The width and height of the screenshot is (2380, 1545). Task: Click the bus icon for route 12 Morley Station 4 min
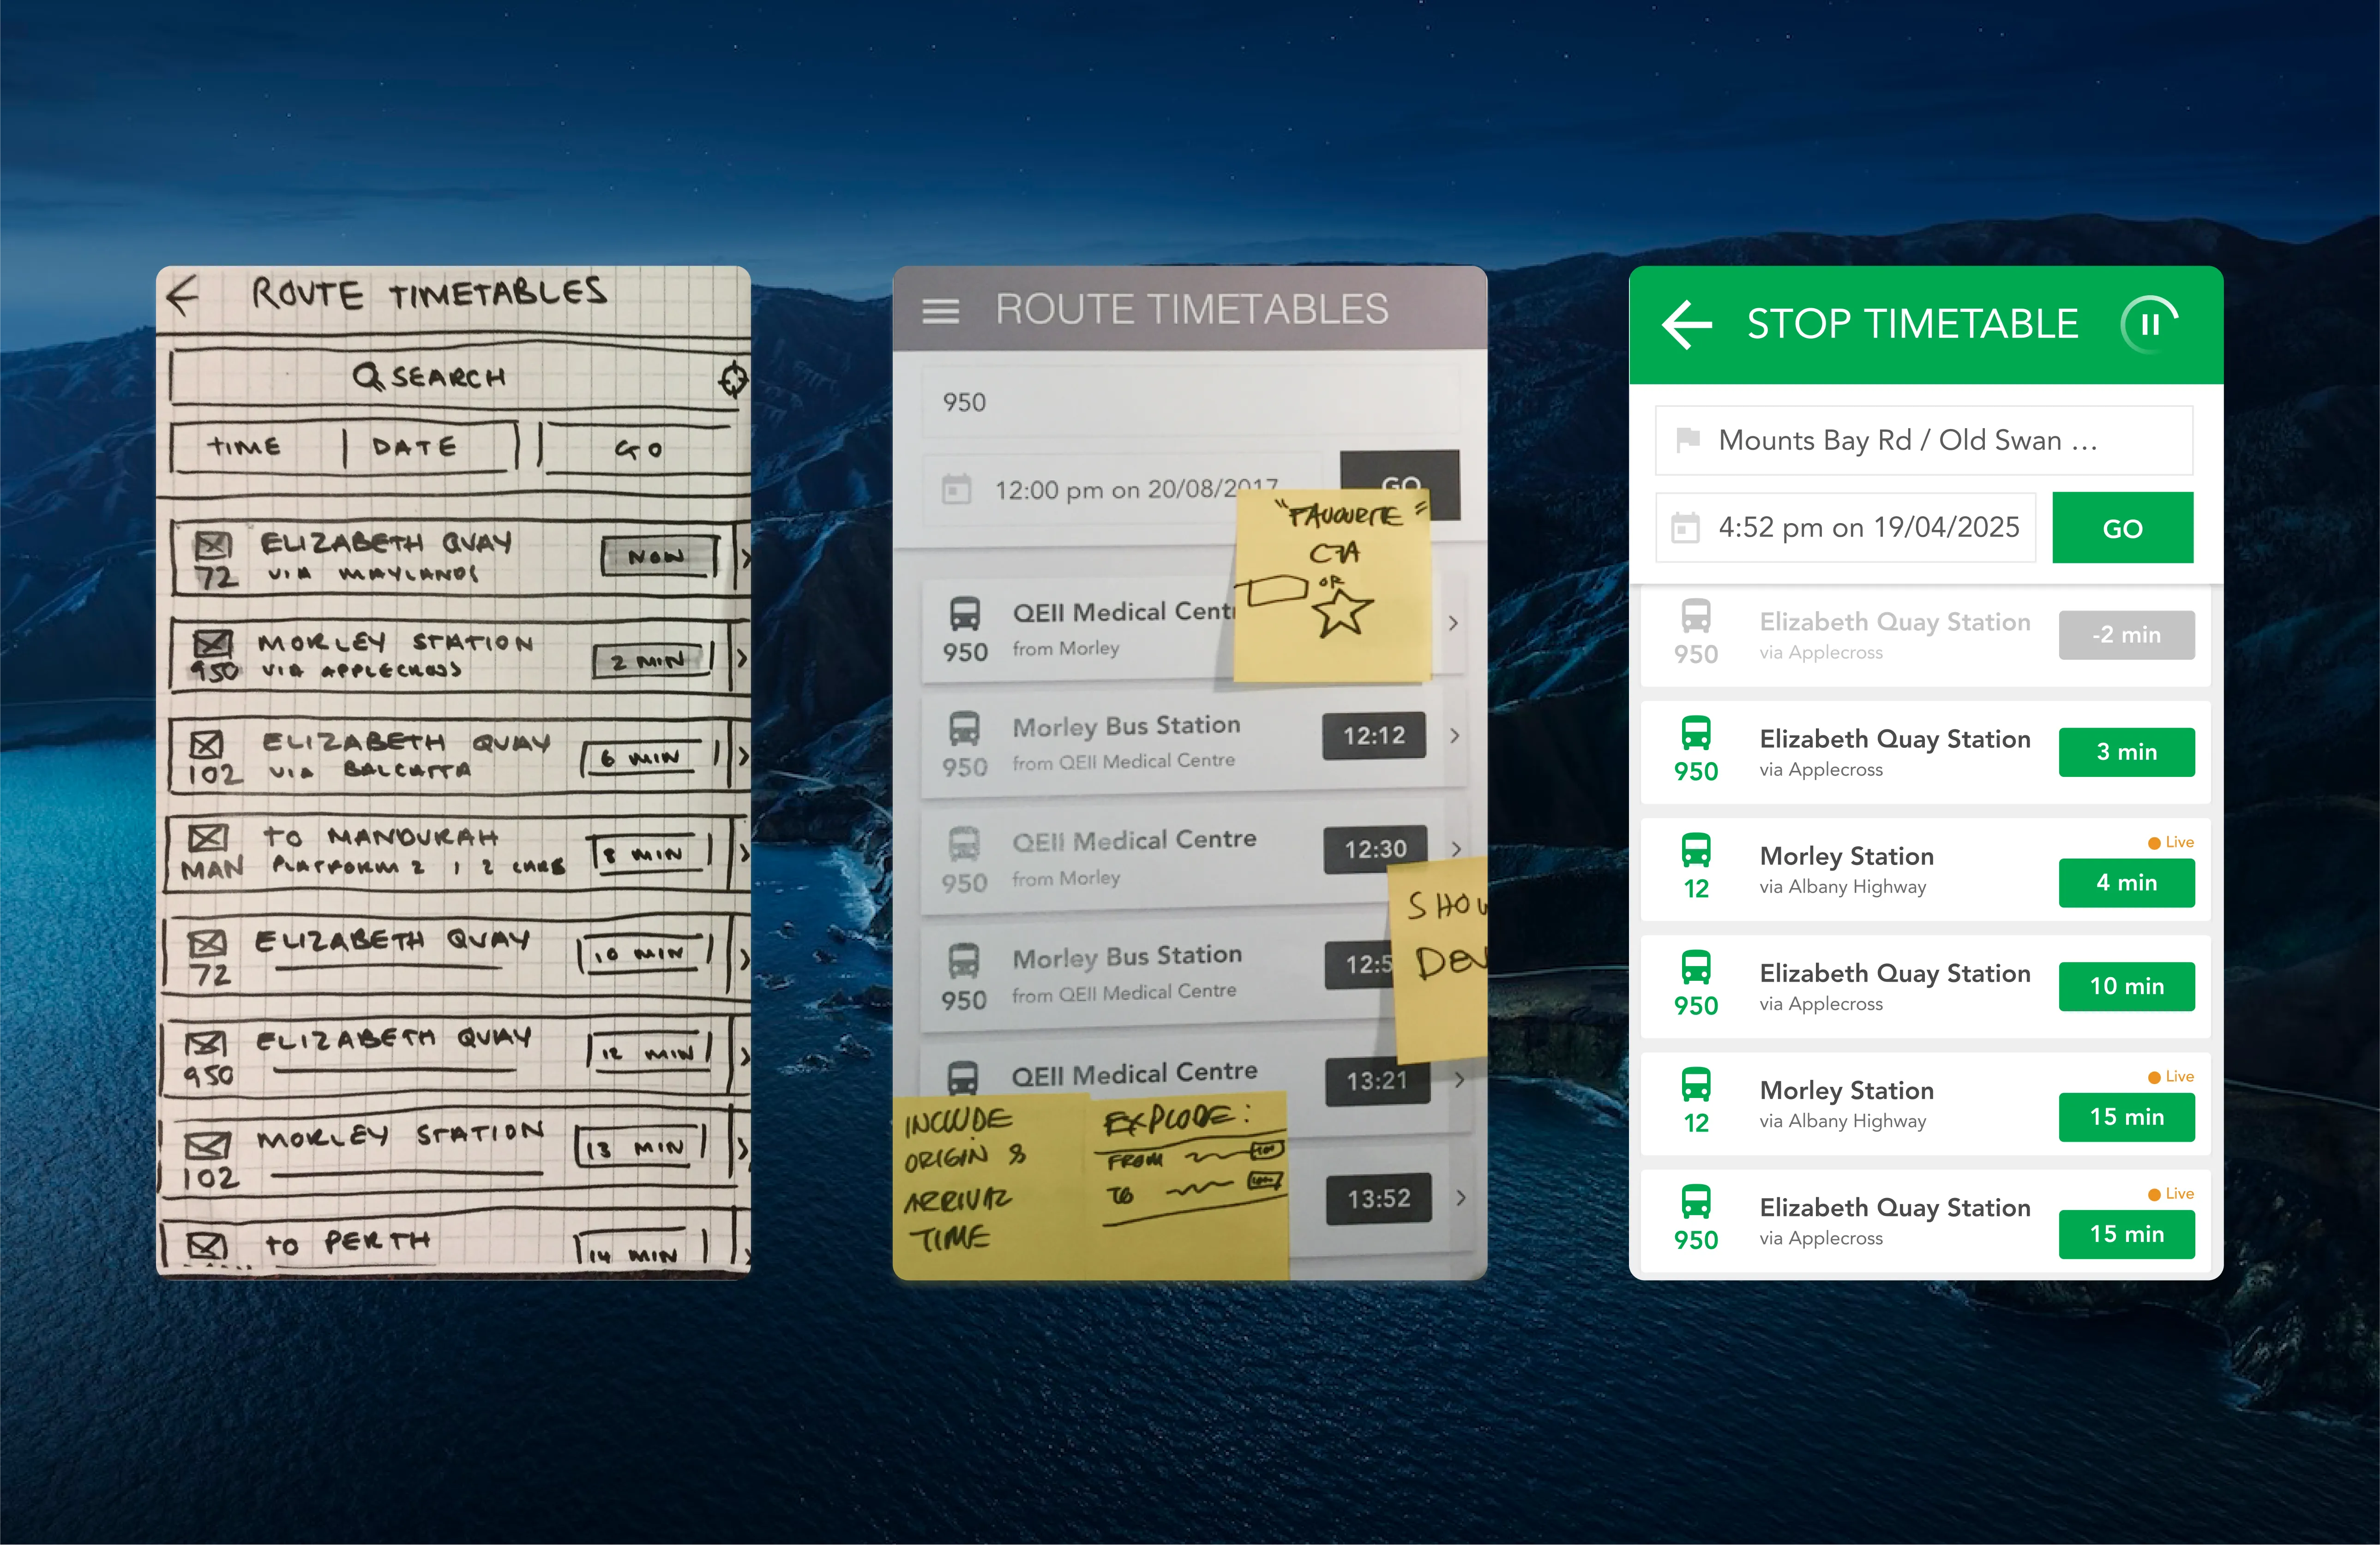click(x=1696, y=850)
